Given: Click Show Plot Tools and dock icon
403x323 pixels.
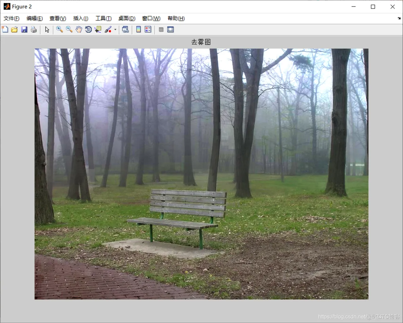Looking at the screenshot, I should click(x=171, y=29).
